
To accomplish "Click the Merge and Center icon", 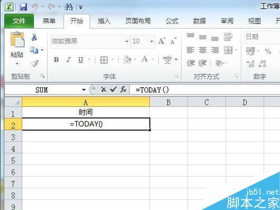I will tap(228, 50).
